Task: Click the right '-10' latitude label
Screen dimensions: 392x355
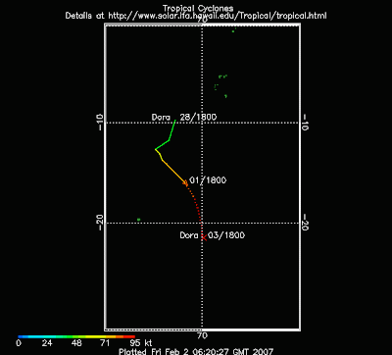Action: 304,123
